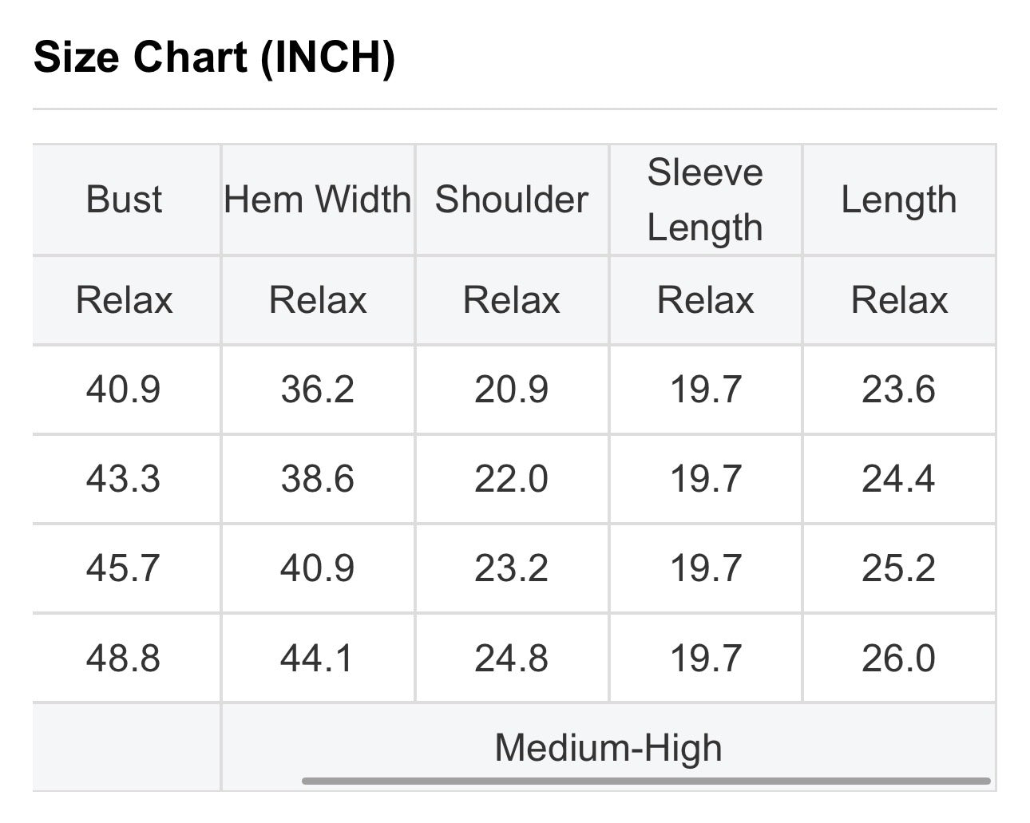Click the 24.4 length value
This screenshot has height=823, width=1030.
(x=899, y=479)
